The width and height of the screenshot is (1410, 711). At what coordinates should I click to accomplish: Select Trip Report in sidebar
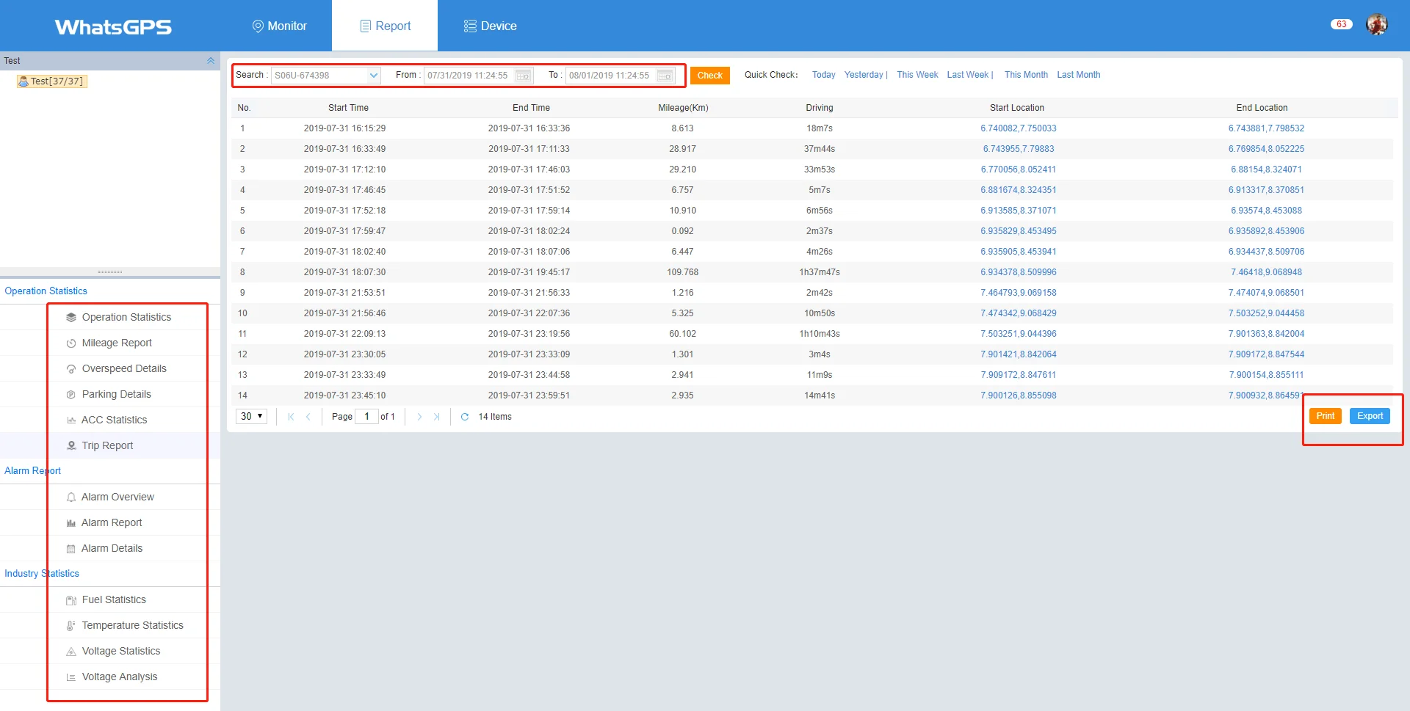point(107,445)
